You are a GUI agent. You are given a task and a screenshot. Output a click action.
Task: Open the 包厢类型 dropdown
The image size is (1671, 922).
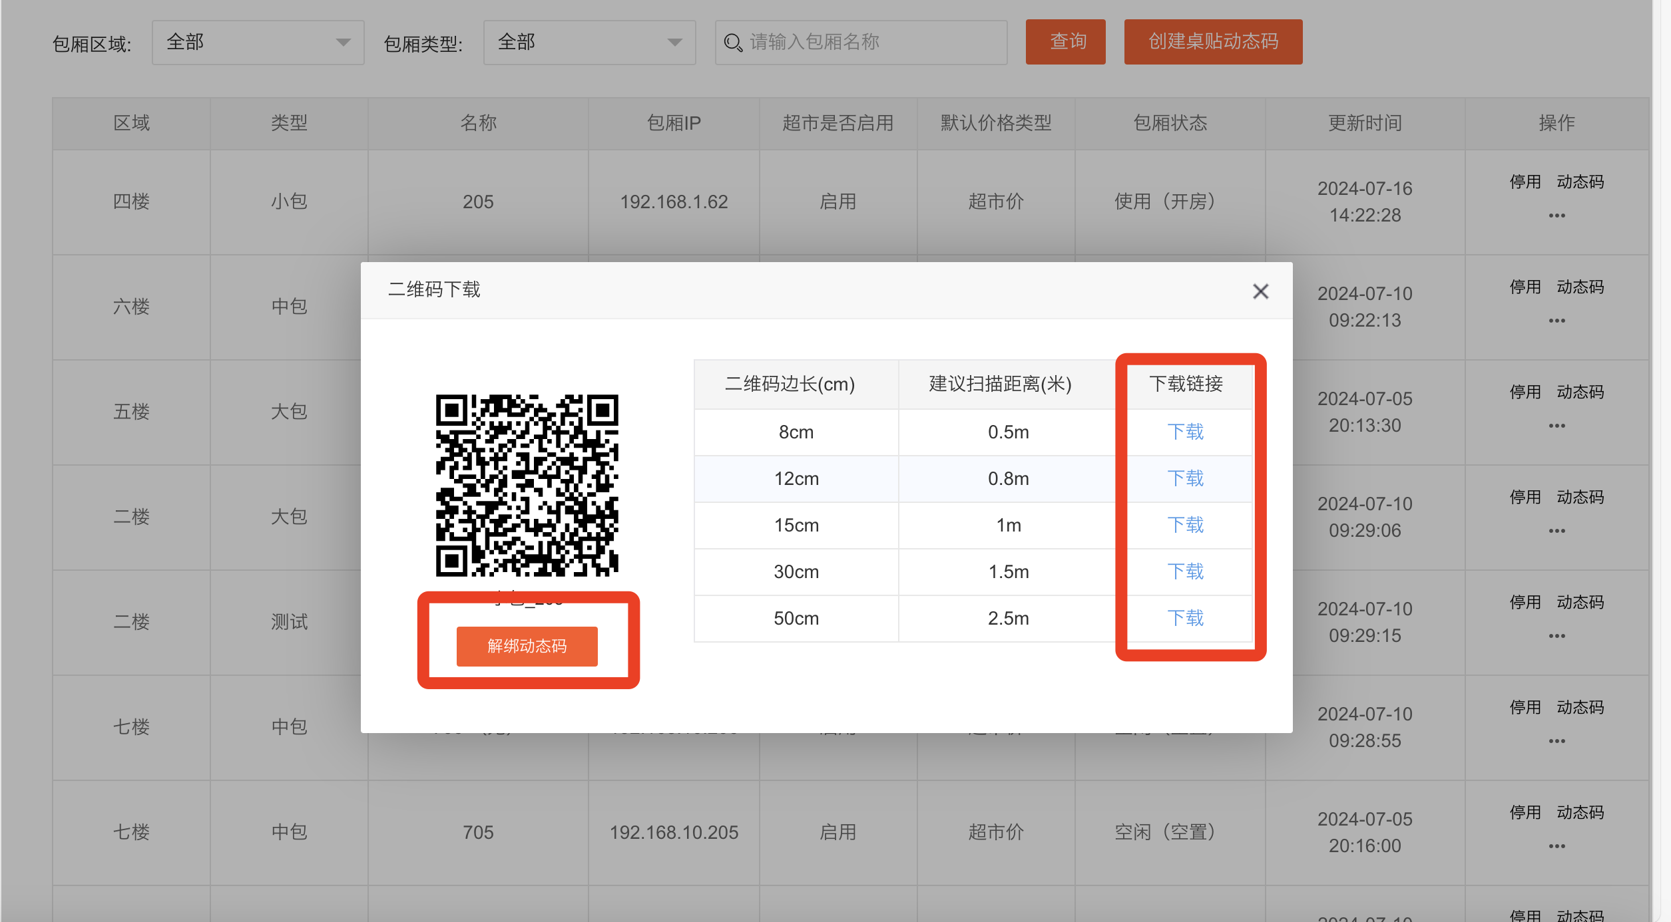pos(589,43)
